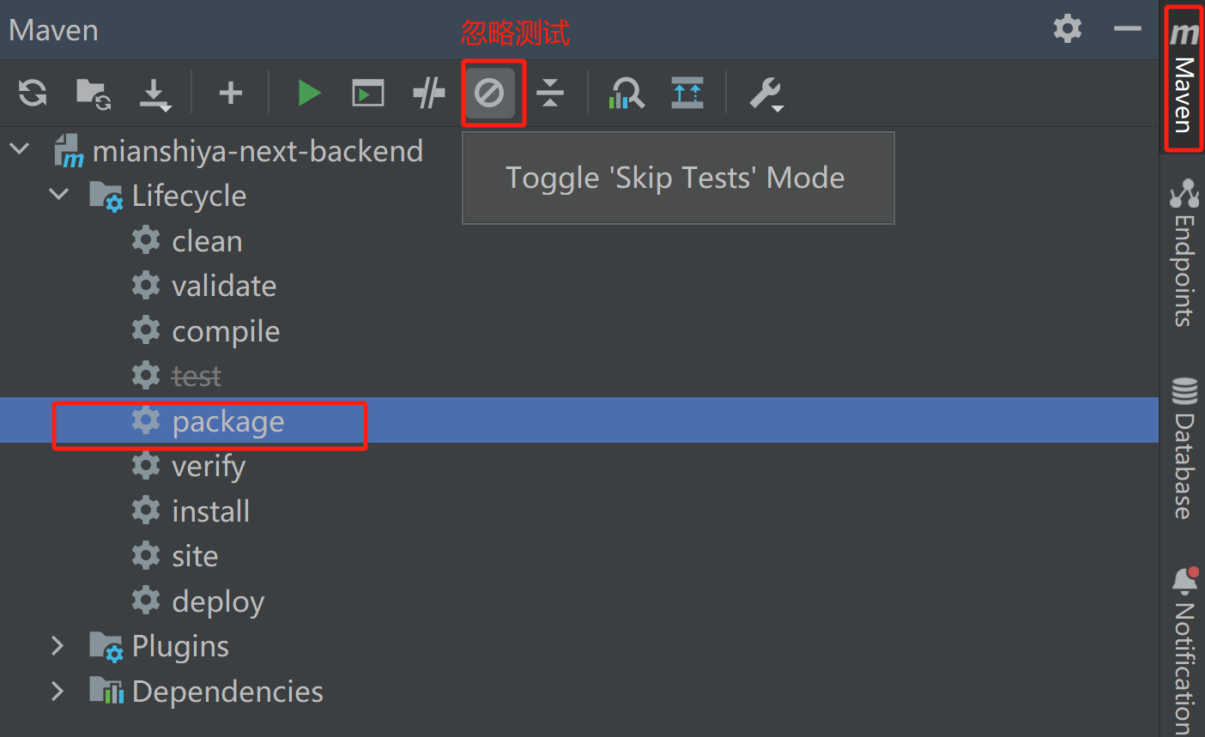Open Maven panel gear options
This screenshot has height=737, width=1205.
point(1068,29)
